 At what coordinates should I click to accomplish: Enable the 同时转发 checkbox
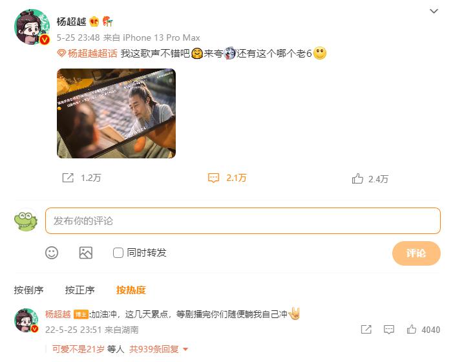[118, 253]
